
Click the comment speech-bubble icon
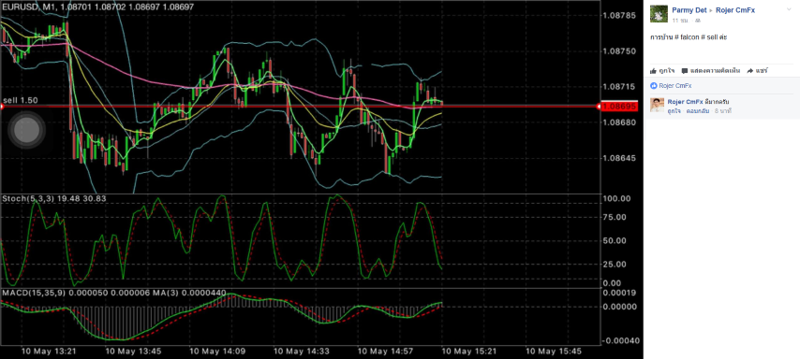685,71
